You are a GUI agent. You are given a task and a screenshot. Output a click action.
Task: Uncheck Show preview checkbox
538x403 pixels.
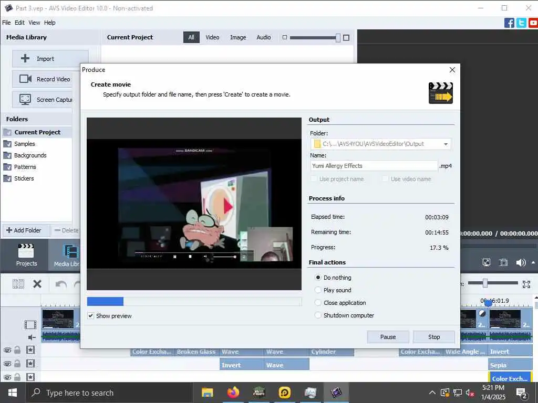tap(90, 315)
